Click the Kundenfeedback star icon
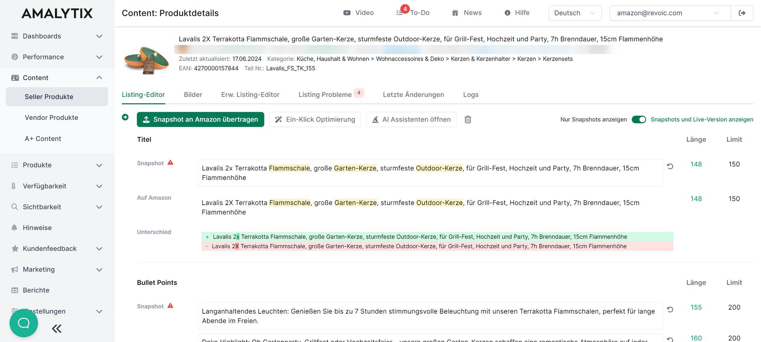 tap(15, 248)
